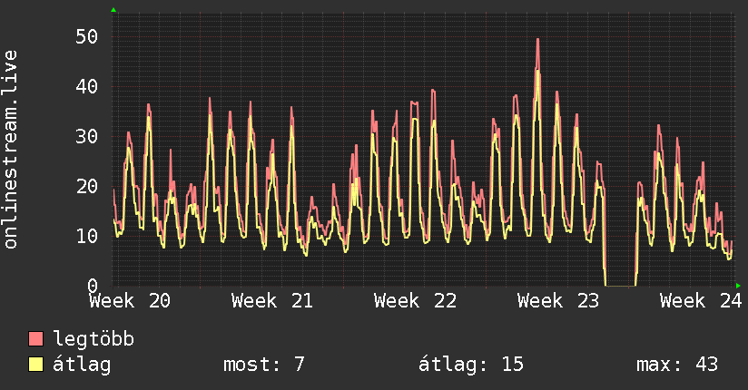Click the yellow átlag legend swatch
The image size is (748, 390).
click(35, 365)
